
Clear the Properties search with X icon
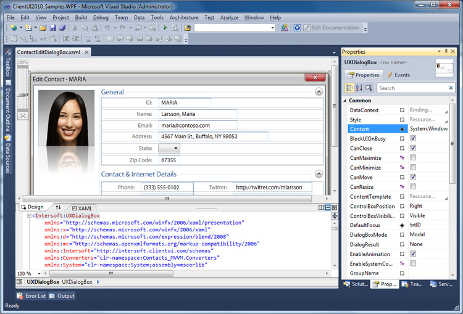[451, 88]
